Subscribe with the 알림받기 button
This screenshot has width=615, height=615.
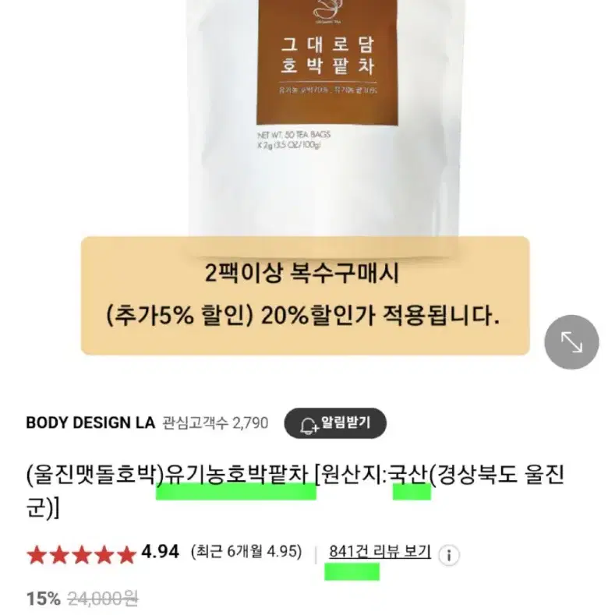click(x=335, y=423)
